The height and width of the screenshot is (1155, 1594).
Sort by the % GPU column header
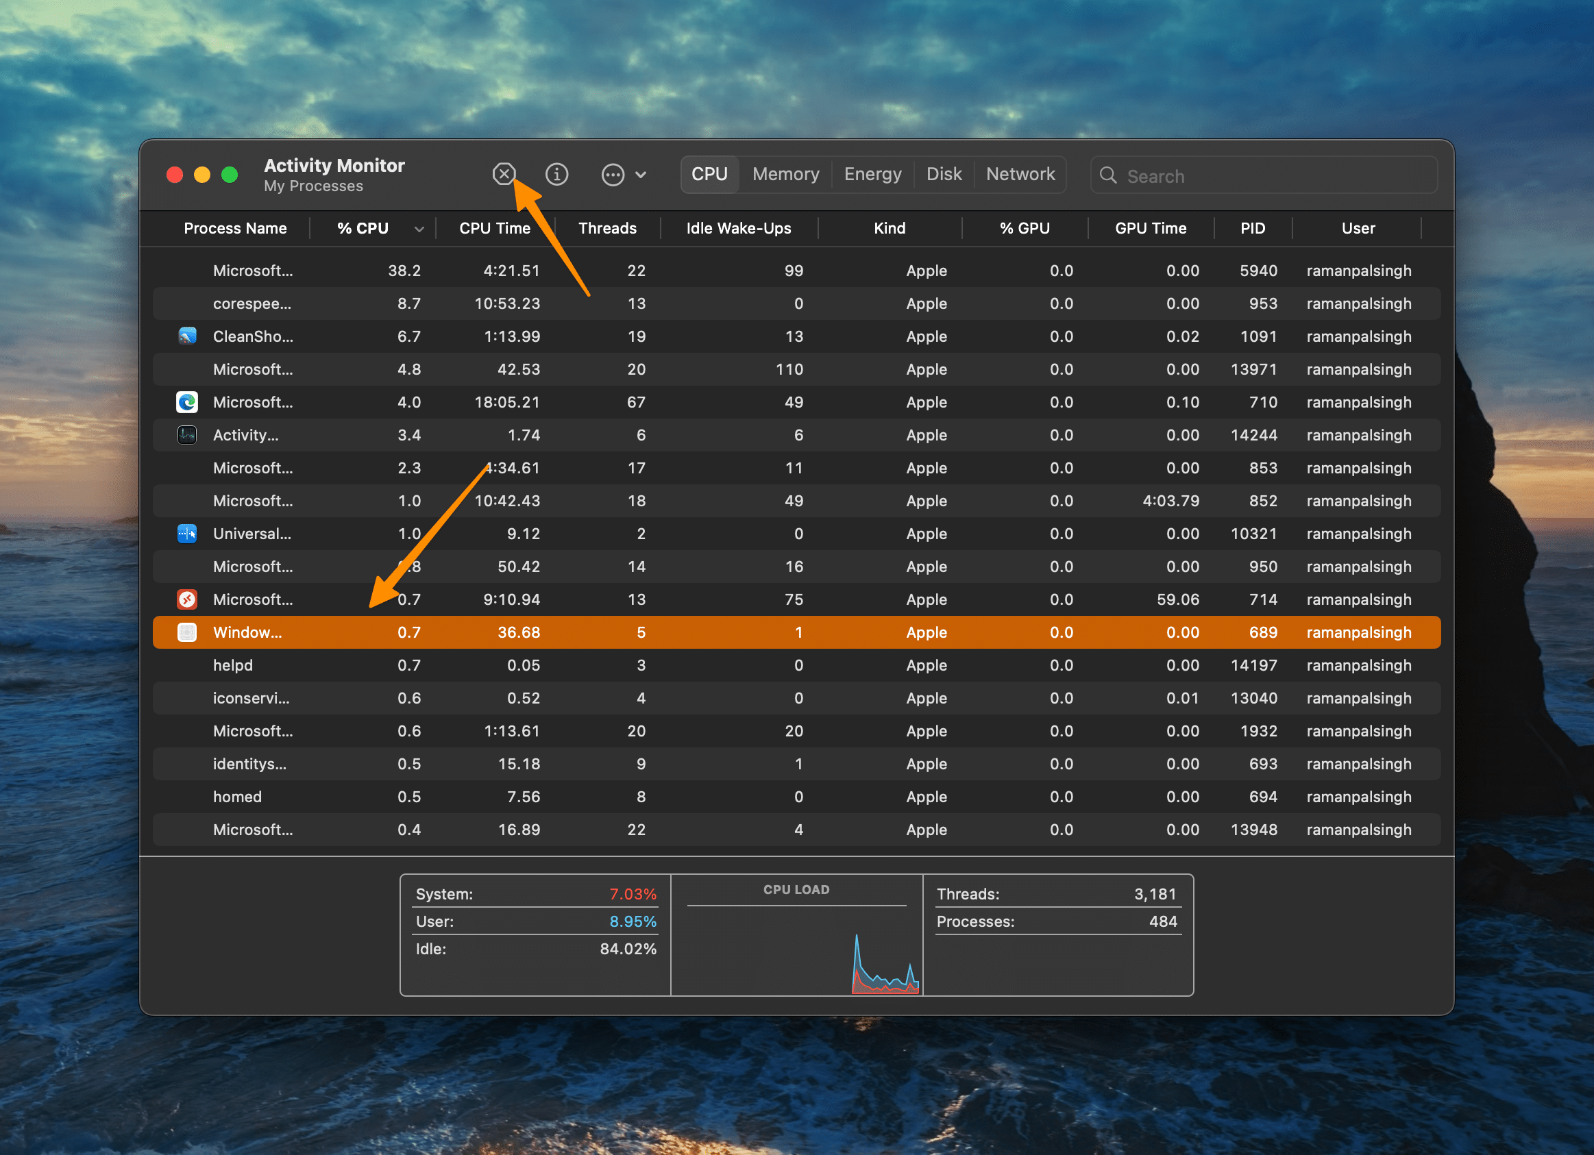[x=1025, y=228]
